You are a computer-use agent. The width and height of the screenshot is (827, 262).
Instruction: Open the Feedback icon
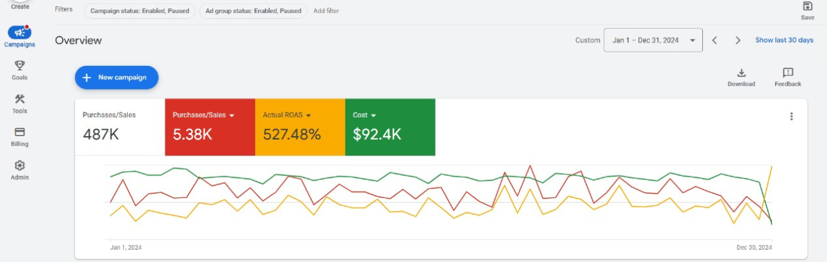coord(788,73)
